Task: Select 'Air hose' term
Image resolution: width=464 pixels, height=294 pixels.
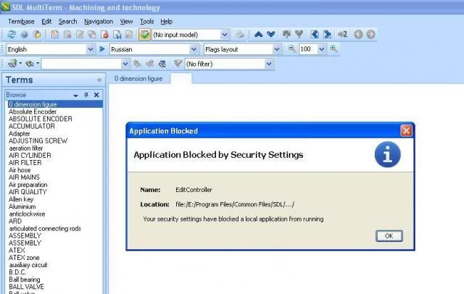Action: click(20, 170)
